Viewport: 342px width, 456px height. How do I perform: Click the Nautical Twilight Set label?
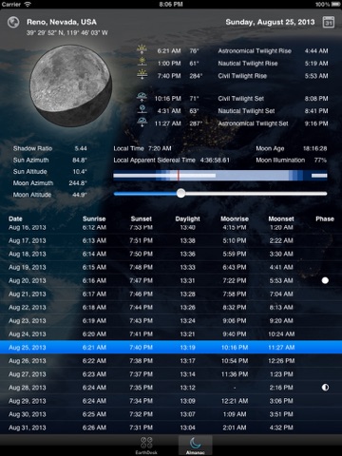[246, 111]
